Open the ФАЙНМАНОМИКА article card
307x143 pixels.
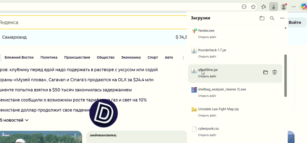click(137, 137)
